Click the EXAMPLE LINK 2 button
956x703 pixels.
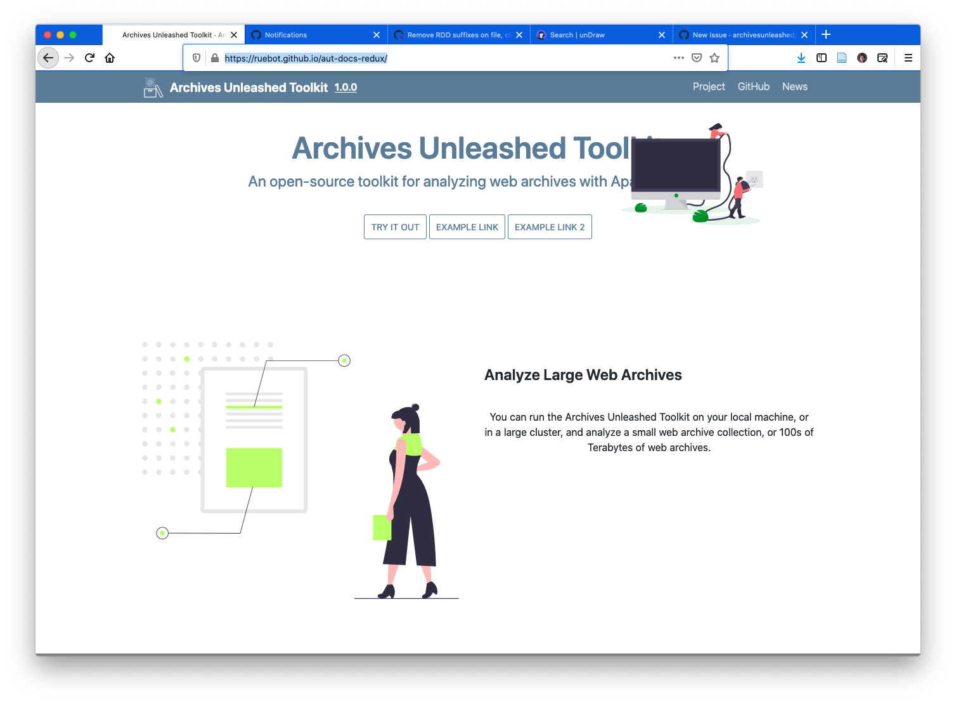click(550, 227)
